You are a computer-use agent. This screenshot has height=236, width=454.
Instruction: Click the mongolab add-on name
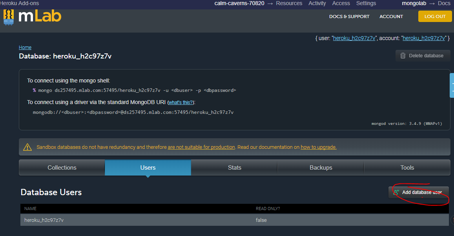pos(414,3)
